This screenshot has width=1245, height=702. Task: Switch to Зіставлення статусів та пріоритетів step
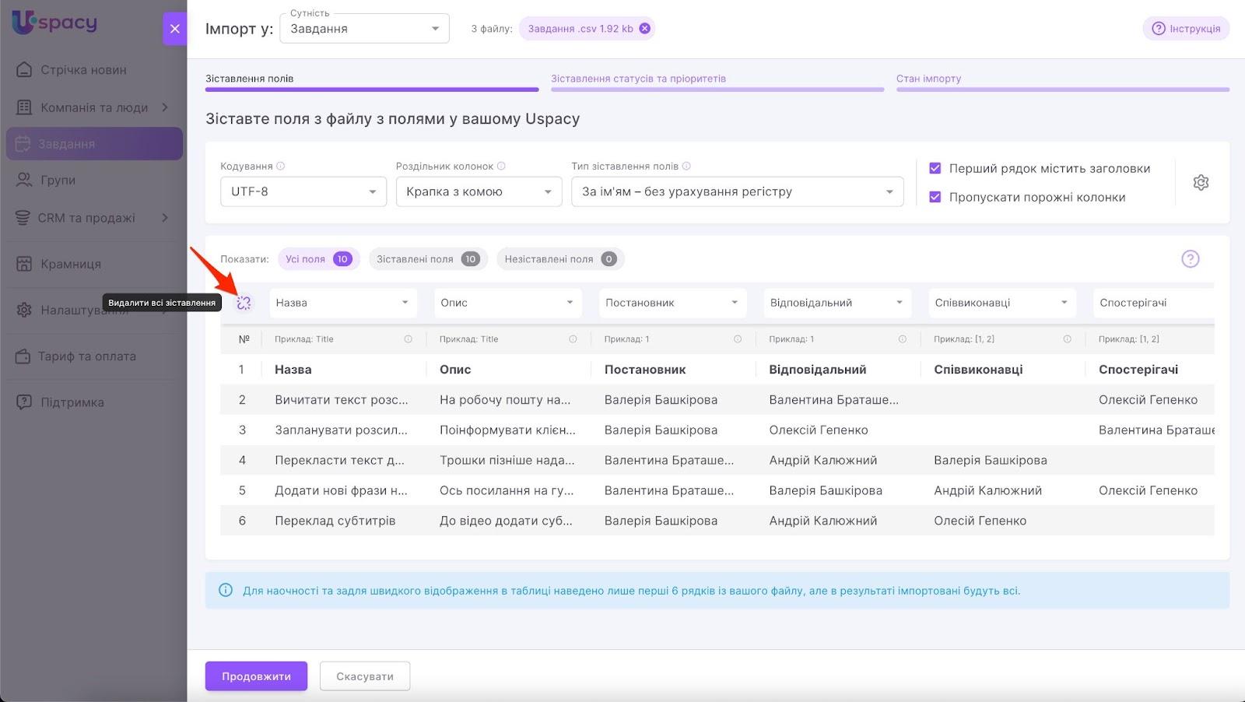pos(638,79)
